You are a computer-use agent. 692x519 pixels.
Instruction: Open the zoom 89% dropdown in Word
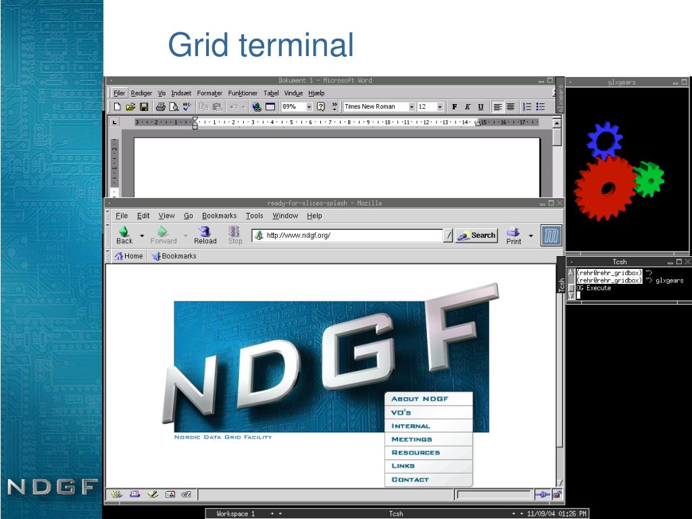click(x=309, y=107)
